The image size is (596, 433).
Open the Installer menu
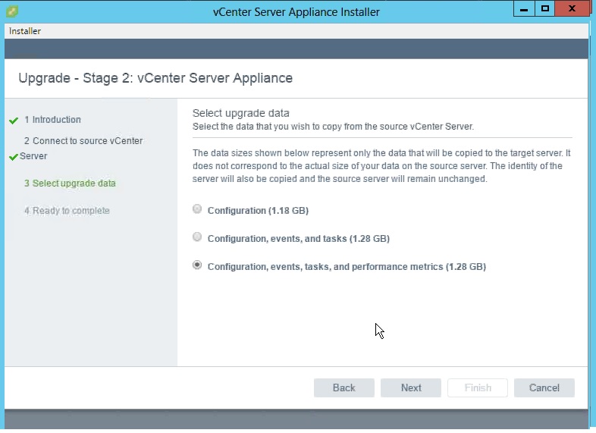(25, 31)
